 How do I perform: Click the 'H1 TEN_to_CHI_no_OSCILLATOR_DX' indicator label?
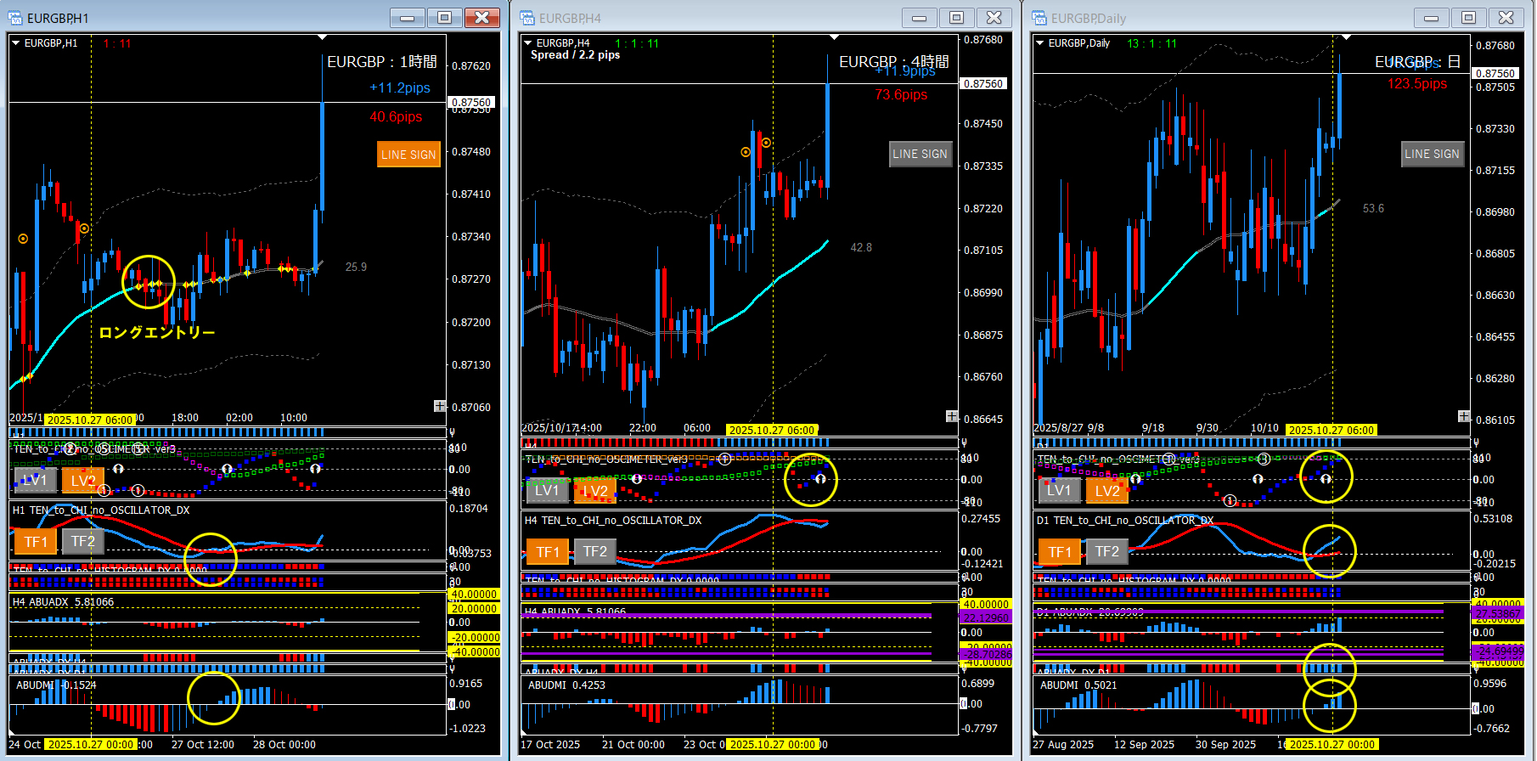(x=101, y=510)
